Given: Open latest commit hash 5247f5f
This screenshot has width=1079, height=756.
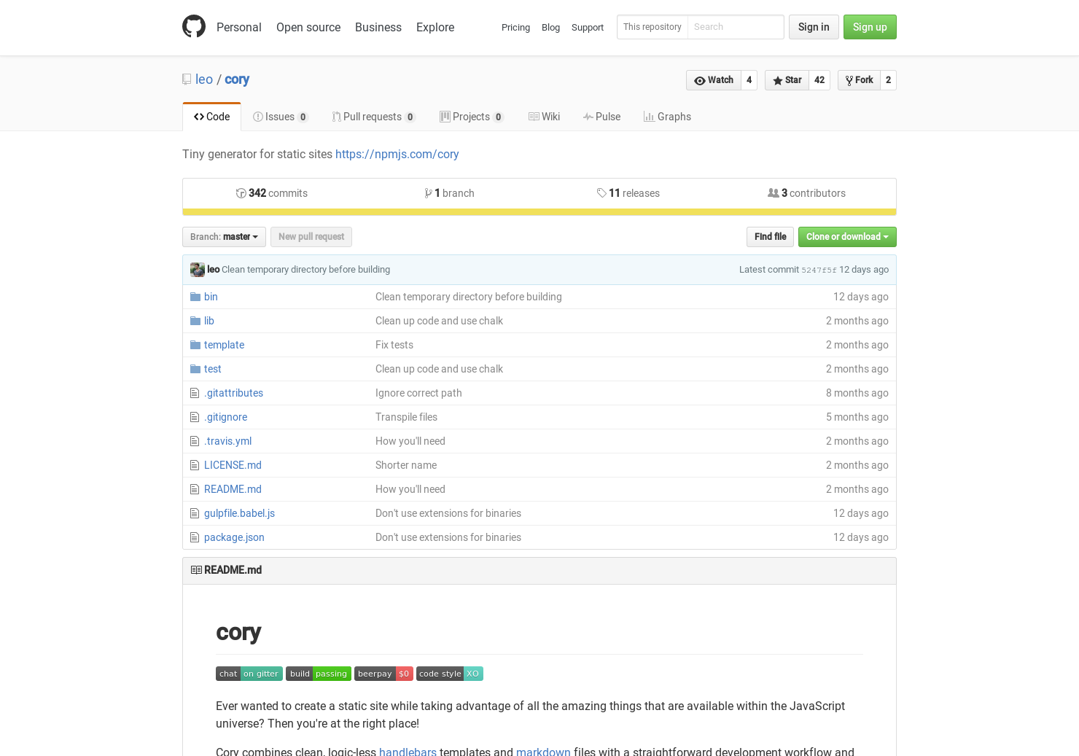Looking at the screenshot, I should [x=819, y=270].
